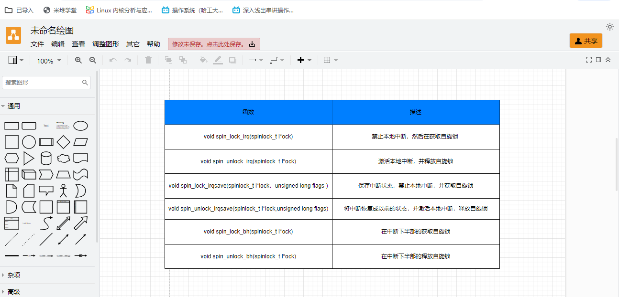Open the 文件 menu
The width and height of the screenshot is (619, 297).
coord(37,43)
